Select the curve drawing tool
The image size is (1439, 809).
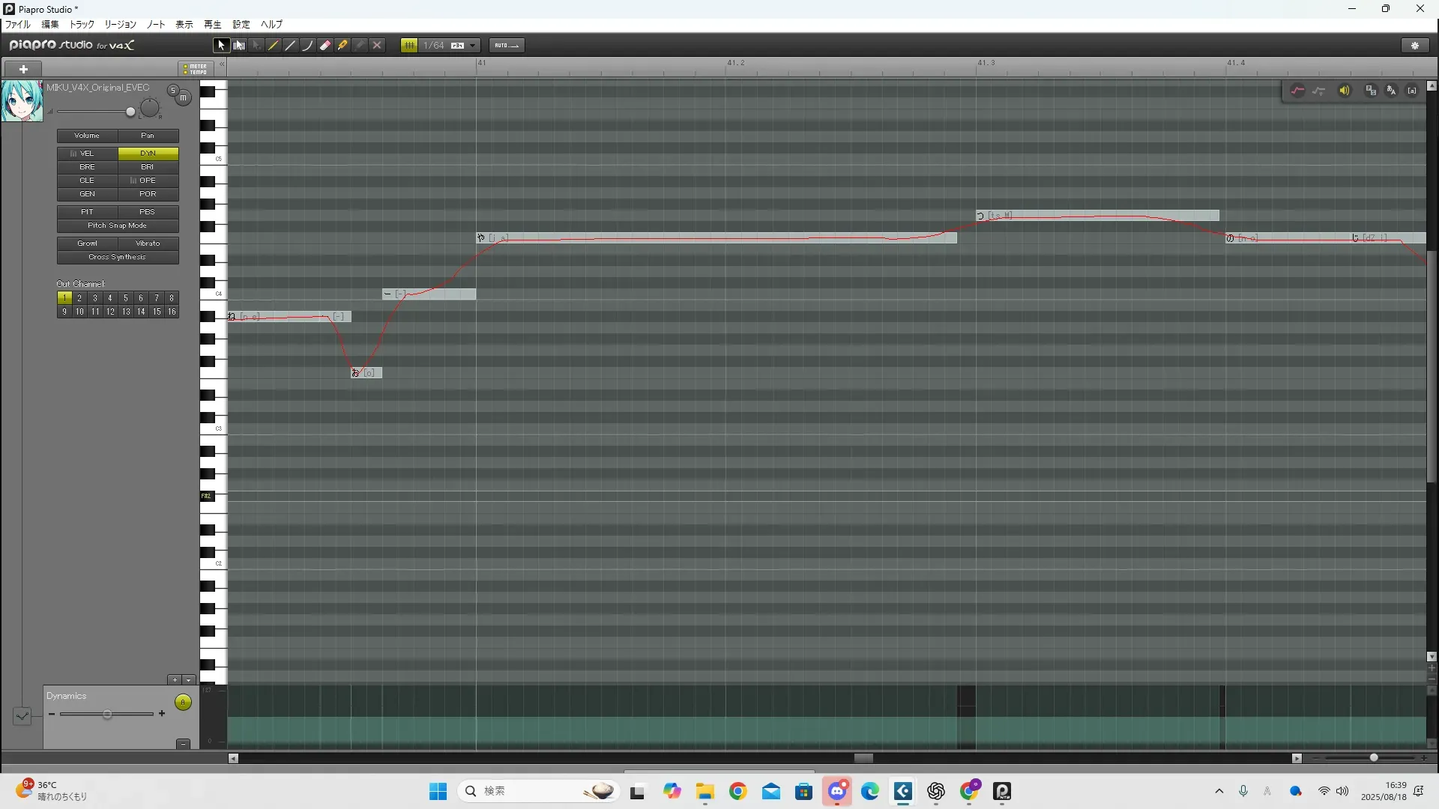click(x=307, y=46)
